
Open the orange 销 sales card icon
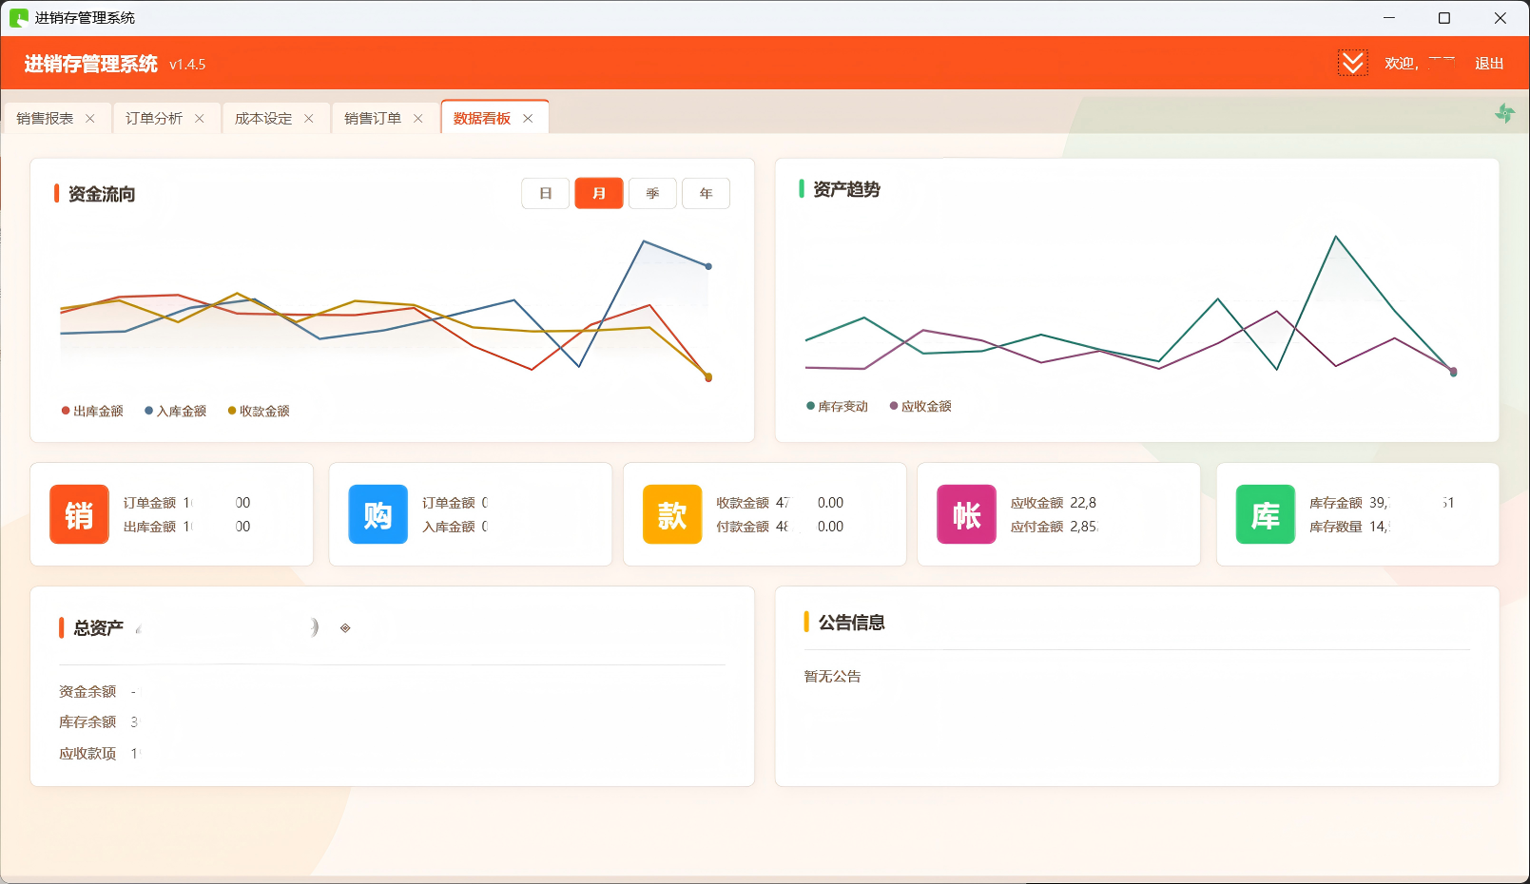pyautogui.click(x=79, y=514)
